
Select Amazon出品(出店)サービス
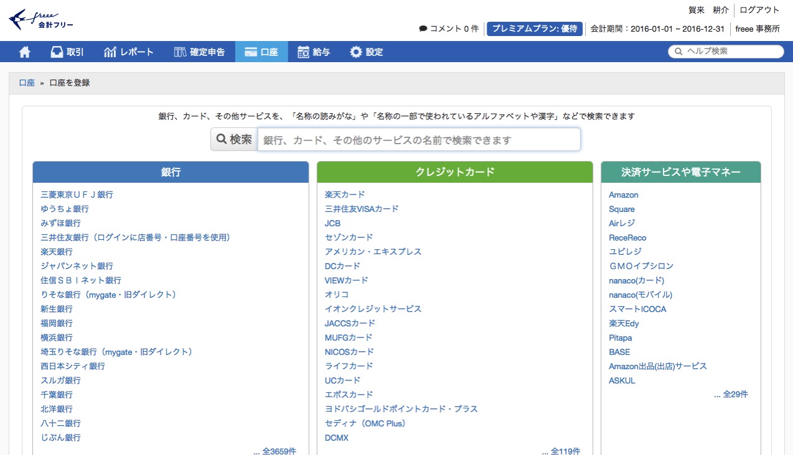pyautogui.click(x=658, y=366)
